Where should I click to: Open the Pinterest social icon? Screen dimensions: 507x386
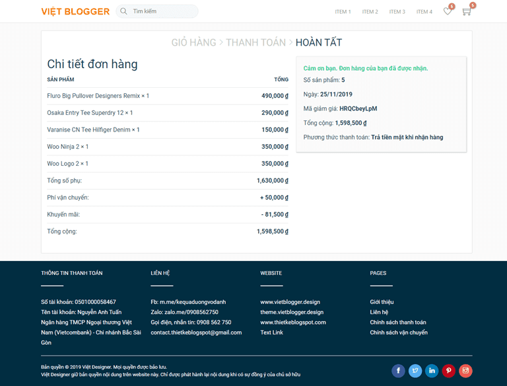coord(449,370)
